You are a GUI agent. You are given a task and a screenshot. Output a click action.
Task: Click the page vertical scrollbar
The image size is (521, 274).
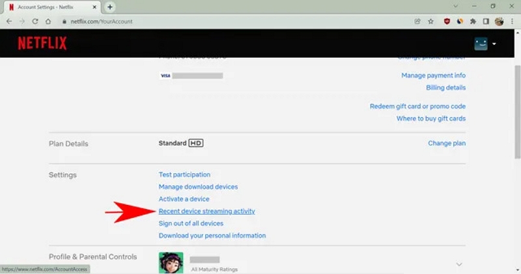[x=517, y=111]
